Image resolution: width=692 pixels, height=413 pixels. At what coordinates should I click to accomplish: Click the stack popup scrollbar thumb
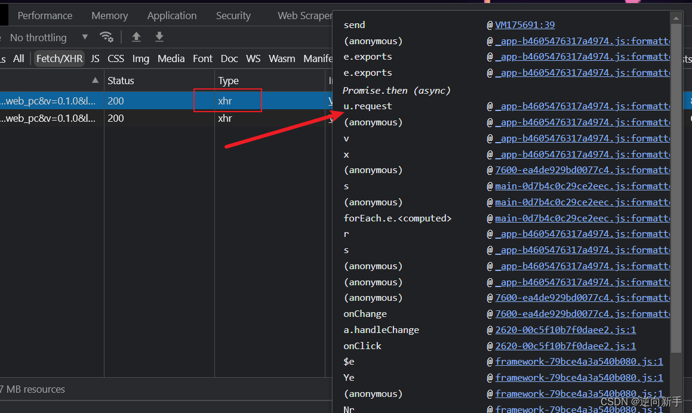676,187
